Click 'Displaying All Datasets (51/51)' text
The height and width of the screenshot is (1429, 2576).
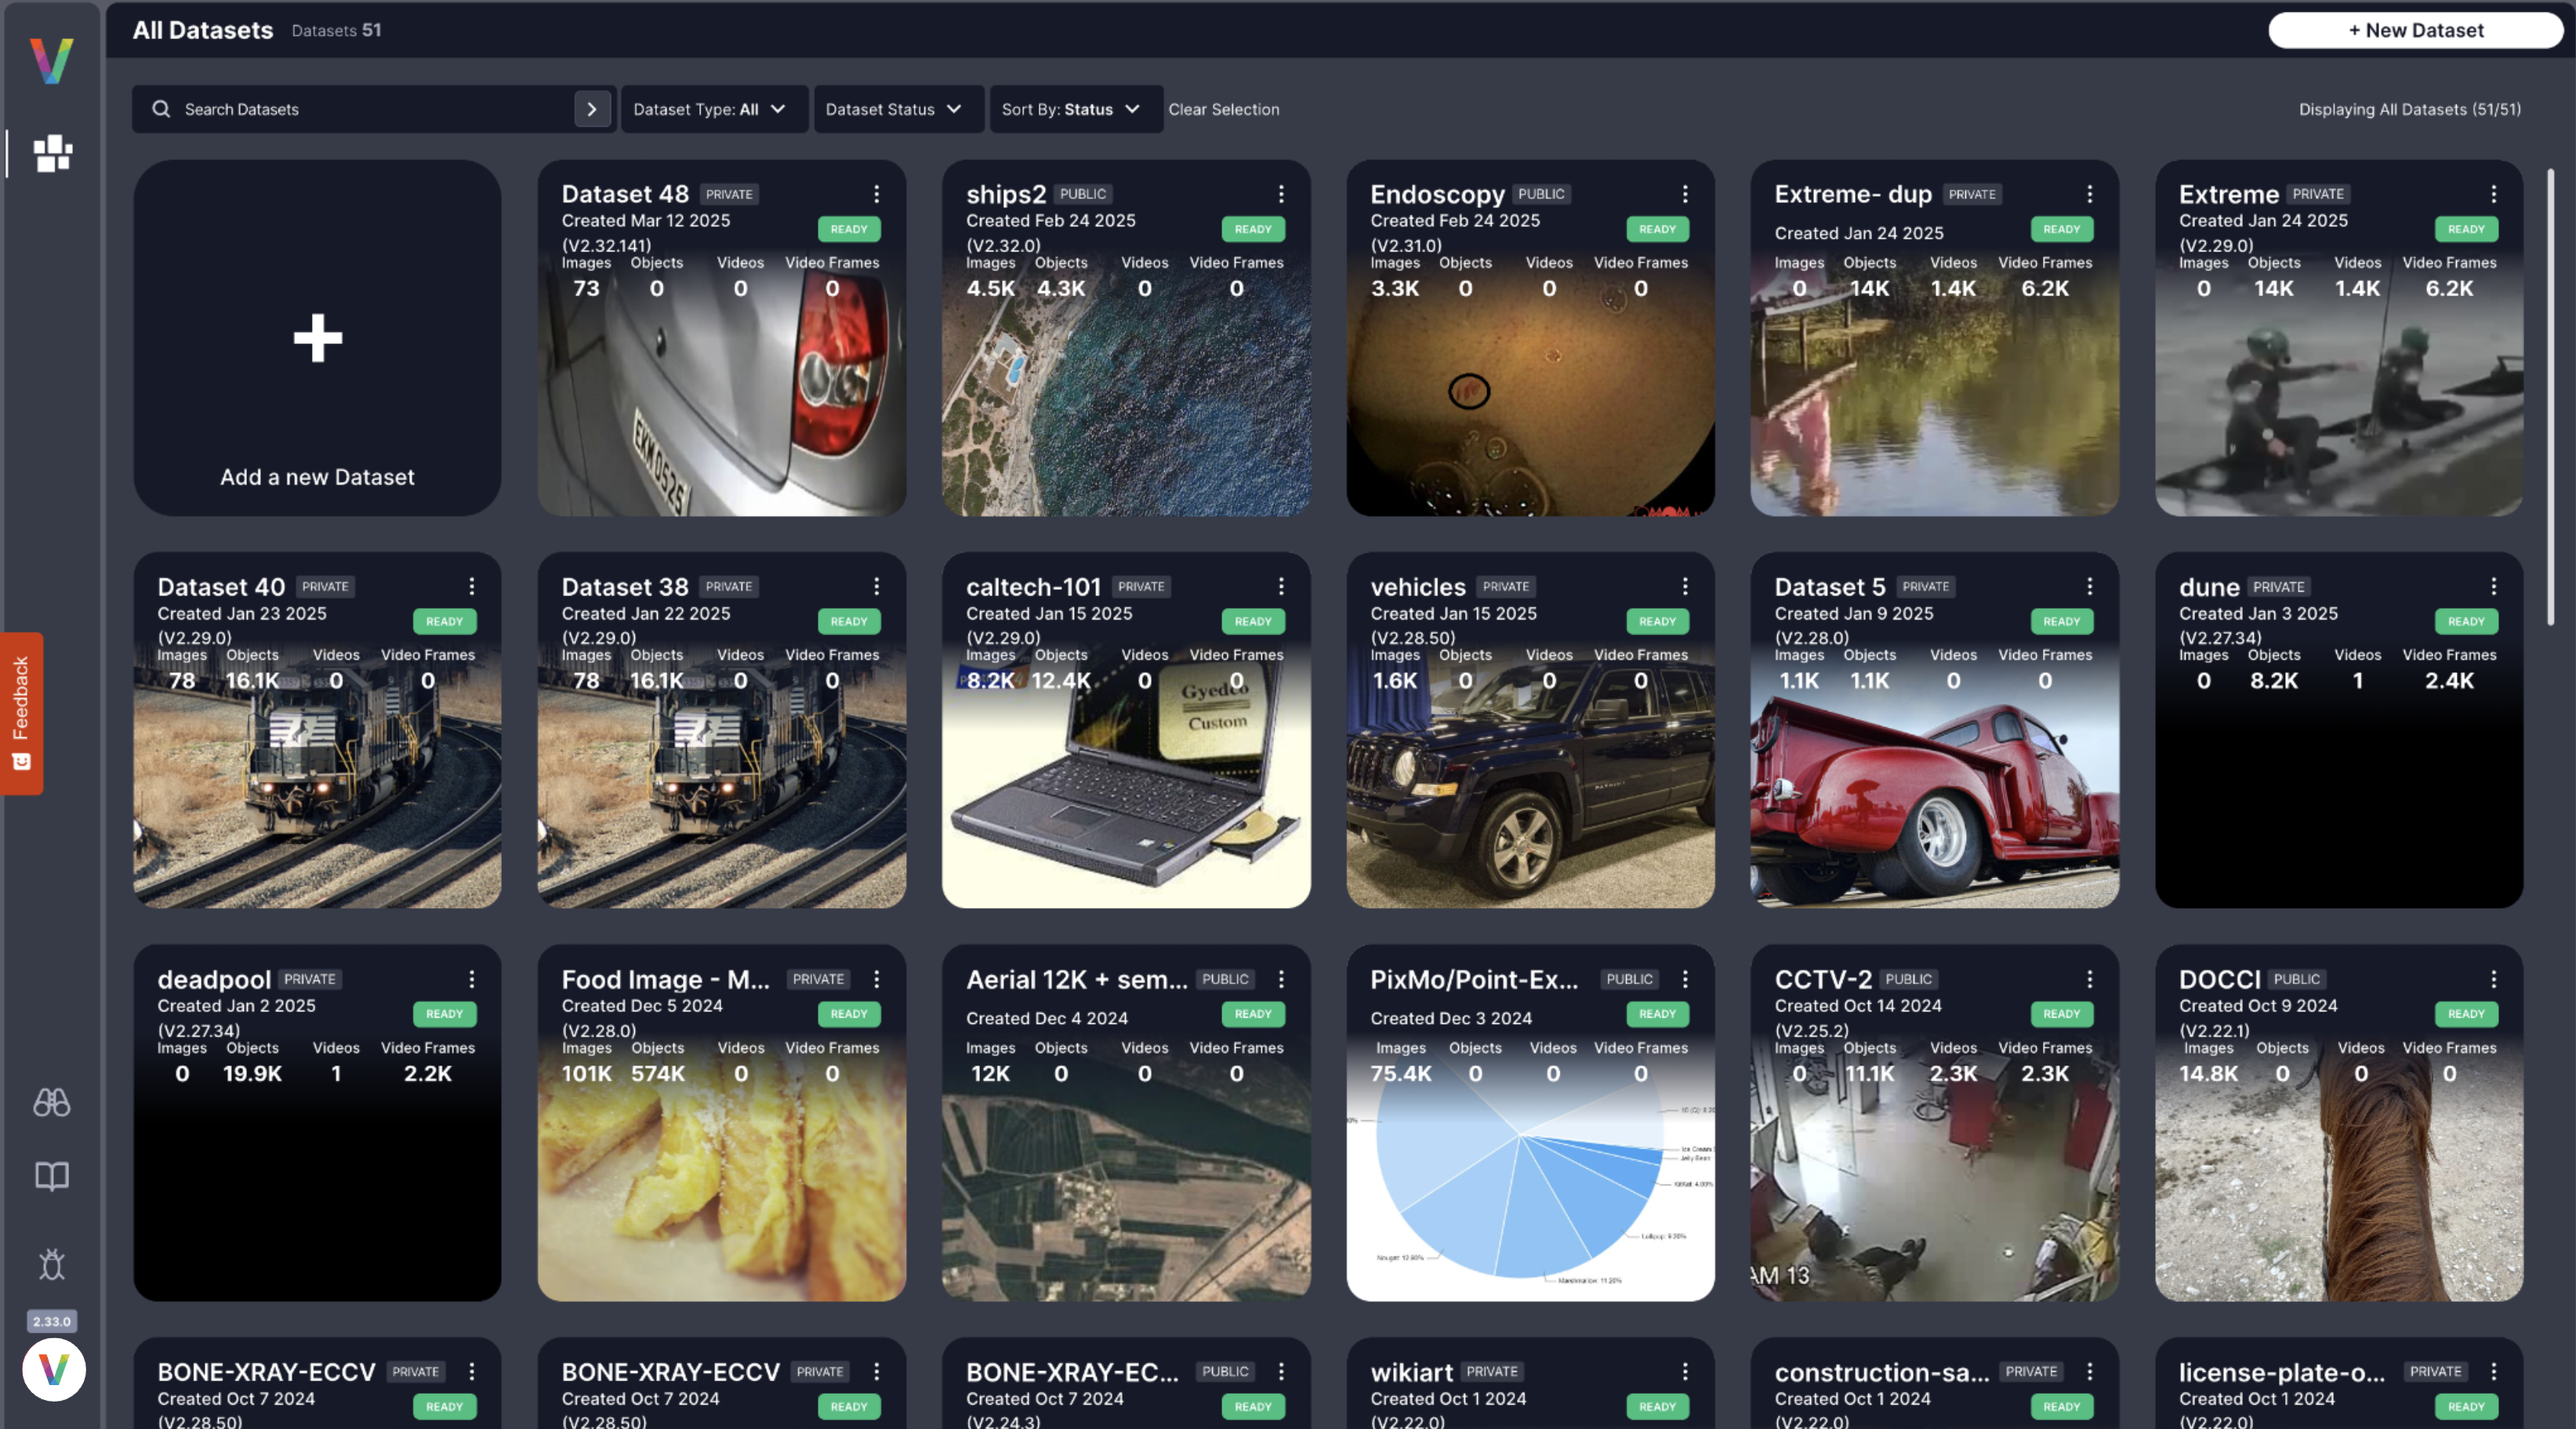pos(2409,109)
